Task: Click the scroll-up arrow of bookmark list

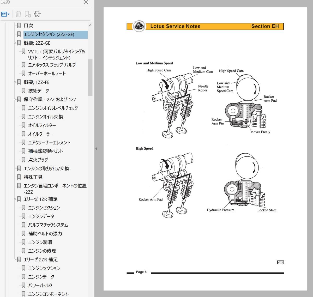Action: 90,25
